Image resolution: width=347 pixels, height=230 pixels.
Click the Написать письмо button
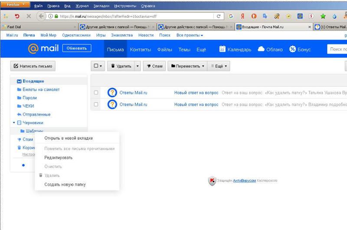click(33, 66)
